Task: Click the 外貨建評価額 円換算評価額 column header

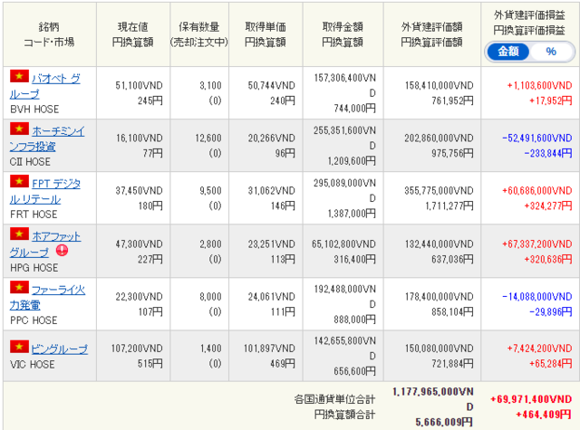Action: tap(431, 34)
